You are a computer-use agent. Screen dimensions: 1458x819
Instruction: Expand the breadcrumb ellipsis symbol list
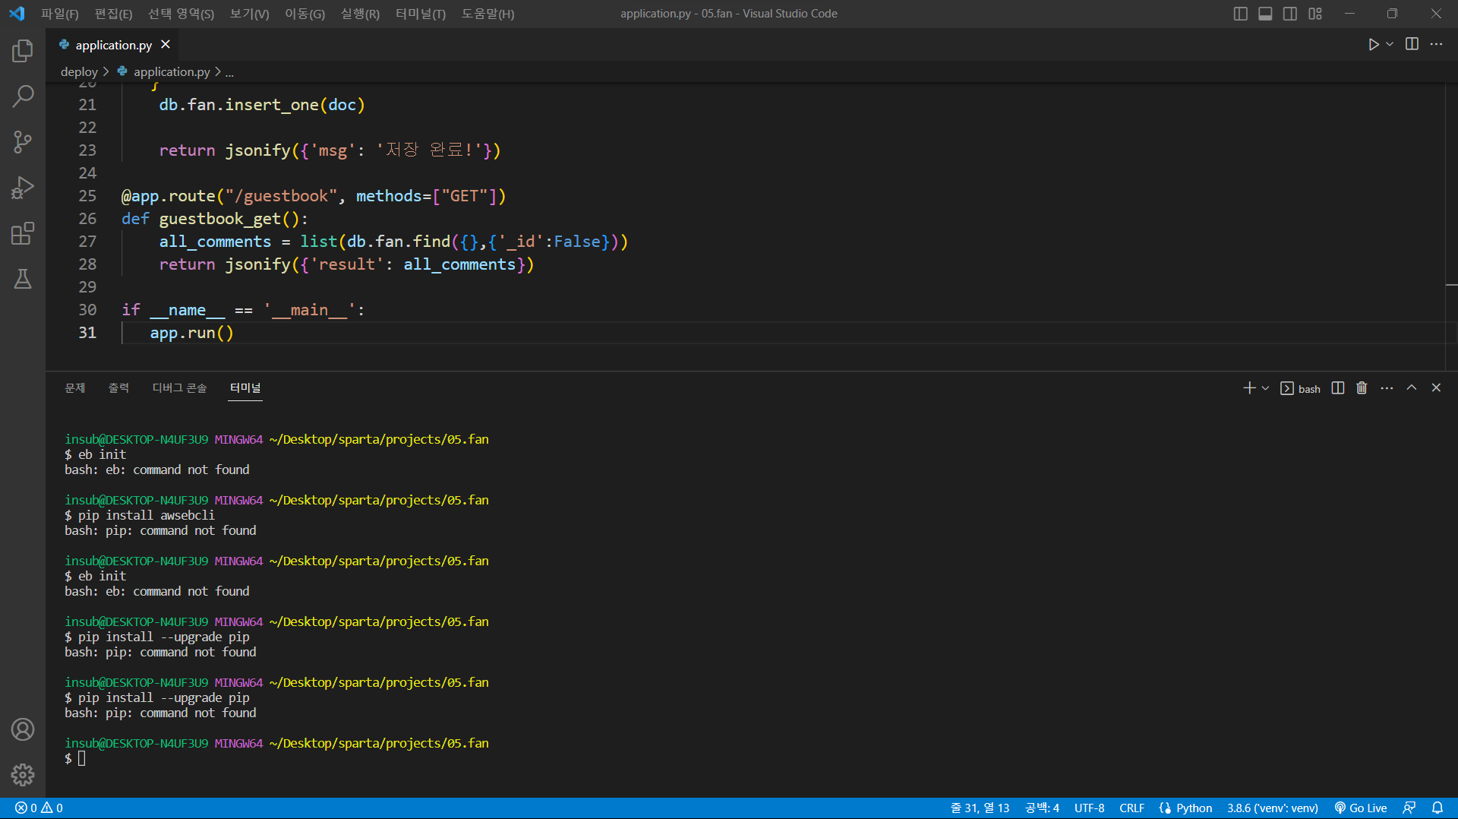[229, 71]
